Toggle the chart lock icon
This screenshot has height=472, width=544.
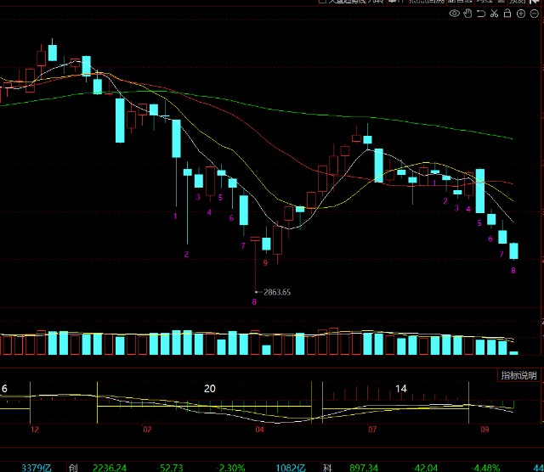pyautogui.click(x=507, y=14)
